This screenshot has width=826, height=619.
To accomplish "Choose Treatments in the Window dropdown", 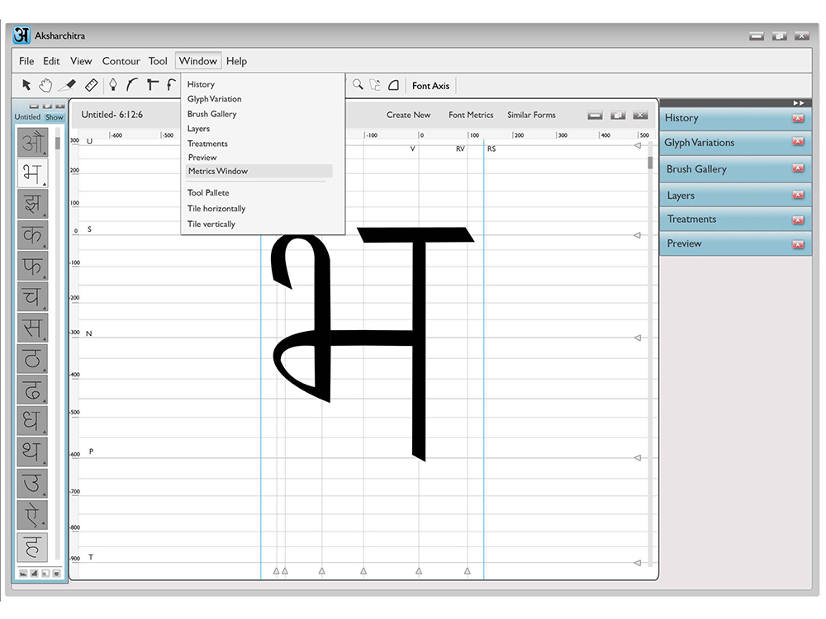I will tap(207, 143).
